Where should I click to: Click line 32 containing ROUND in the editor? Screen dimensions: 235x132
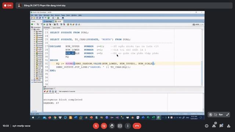click(x=125, y=63)
